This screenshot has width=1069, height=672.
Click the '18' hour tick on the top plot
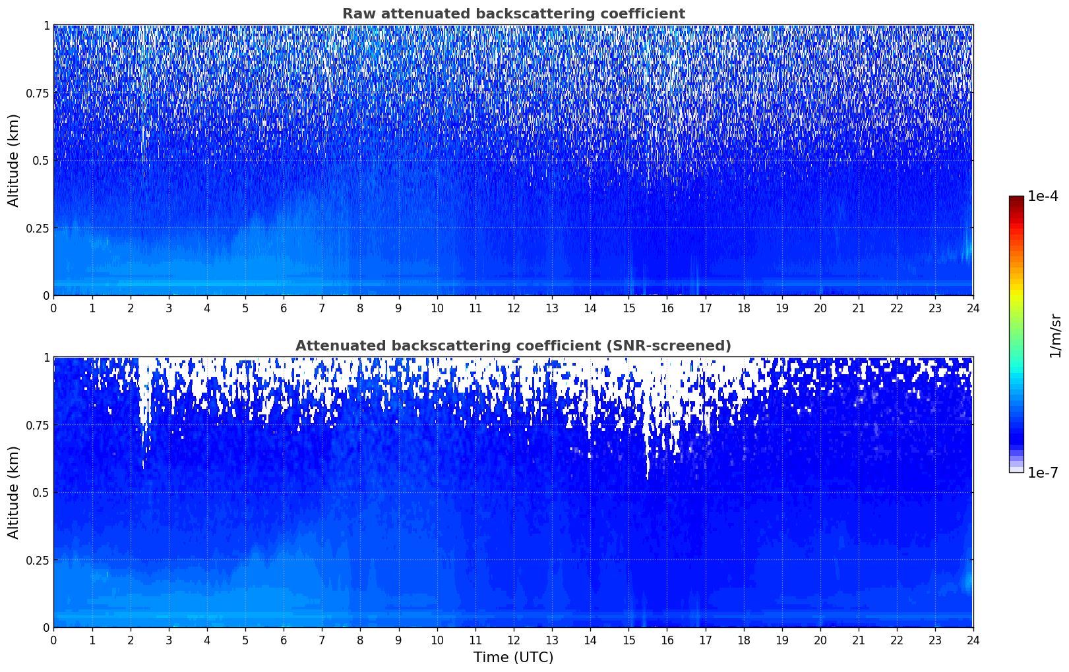click(x=743, y=308)
